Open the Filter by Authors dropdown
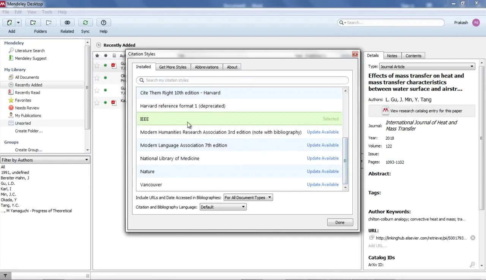 click(x=45, y=160)
